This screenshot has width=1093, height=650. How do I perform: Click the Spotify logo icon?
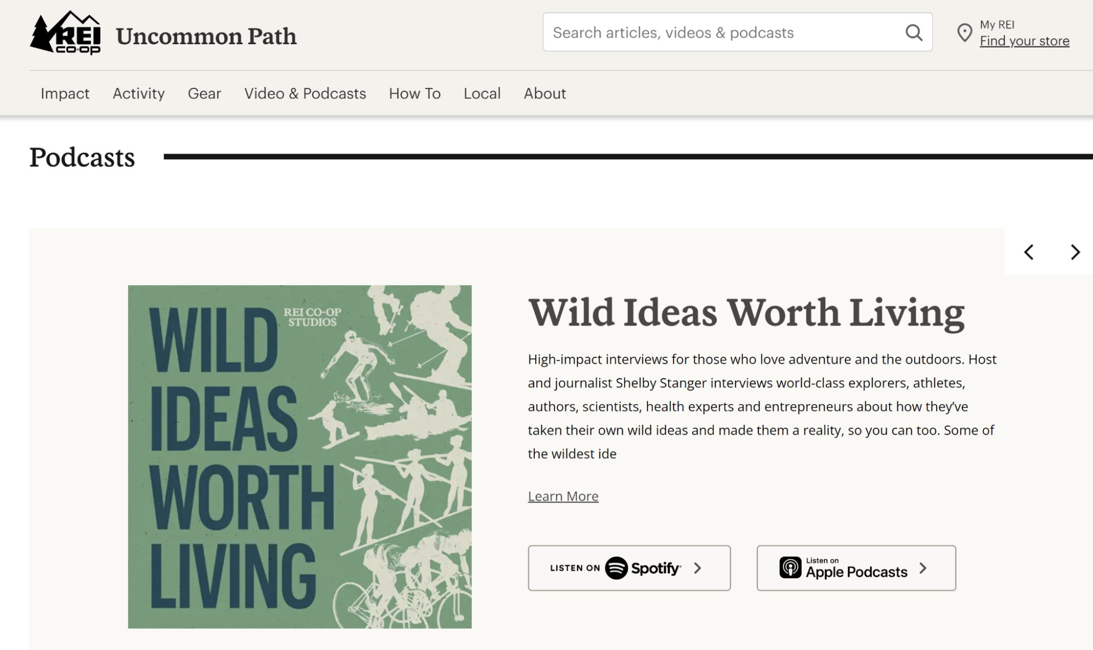[616, 568]
